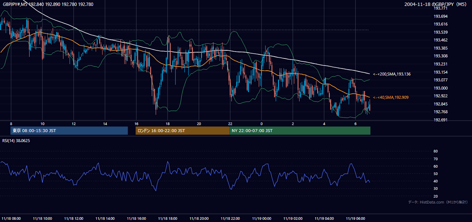Click the RSI(14) 38.0625 indicator label
Screen dimensions: 472x222
point(16,141)
